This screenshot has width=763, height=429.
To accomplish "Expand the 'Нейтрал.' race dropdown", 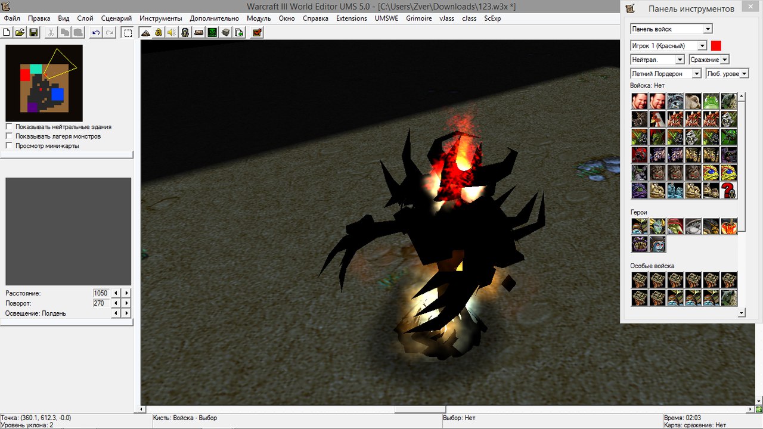I will click(x=657, y=60).
